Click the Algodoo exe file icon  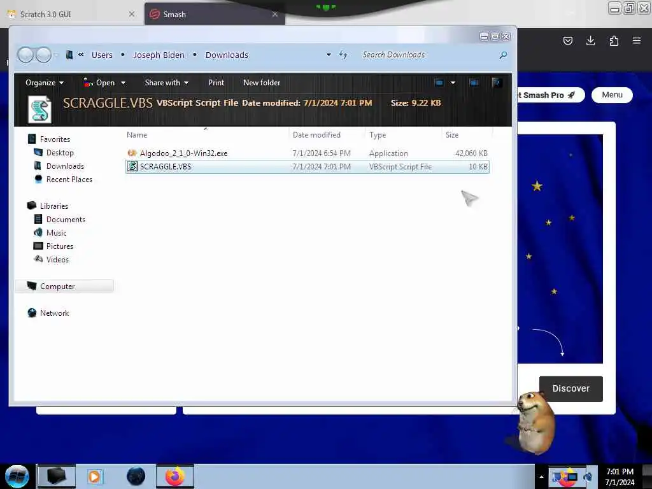tap(132, 153)
